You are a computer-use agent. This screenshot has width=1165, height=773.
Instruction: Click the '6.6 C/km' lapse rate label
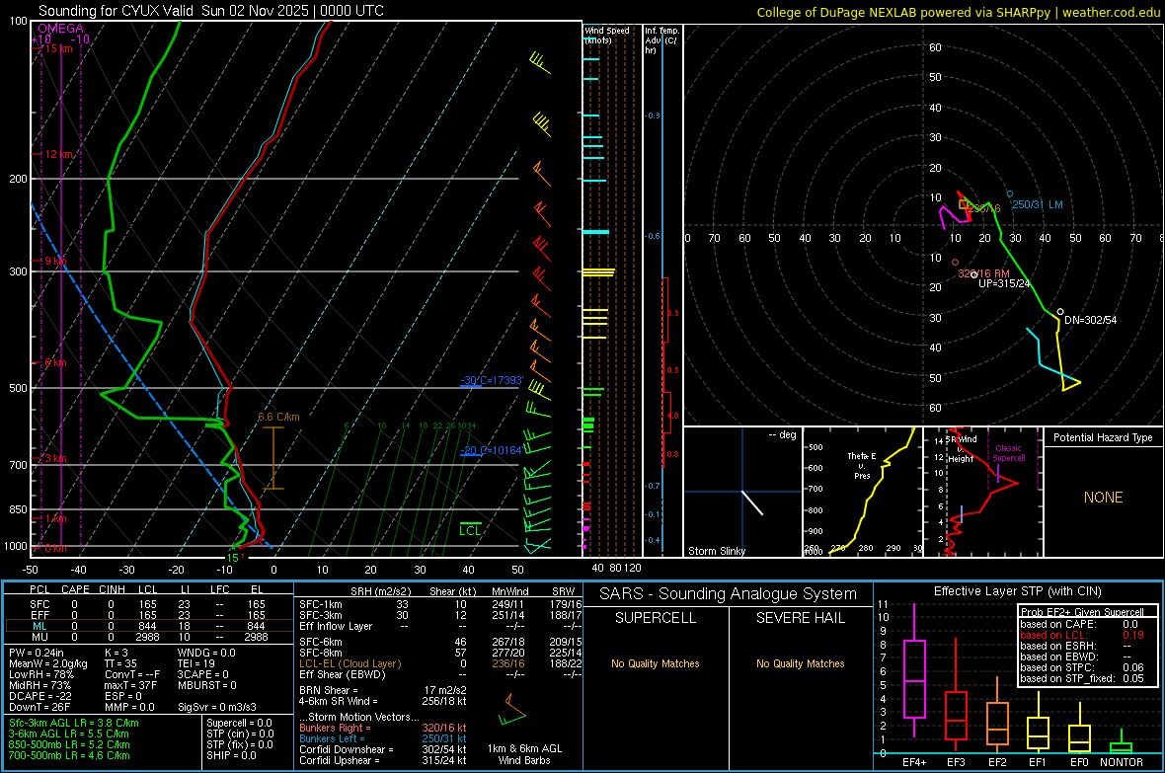pyautogui.click(x=278, y=417)
